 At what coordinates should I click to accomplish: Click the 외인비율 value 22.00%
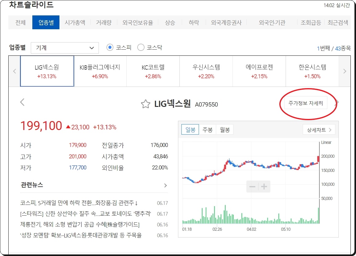[x=160, y=168]
